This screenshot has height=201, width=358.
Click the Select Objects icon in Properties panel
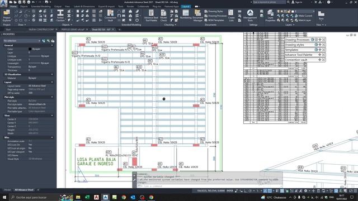48,41
